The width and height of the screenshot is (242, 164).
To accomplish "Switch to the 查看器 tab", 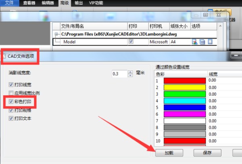I will 29,3.
